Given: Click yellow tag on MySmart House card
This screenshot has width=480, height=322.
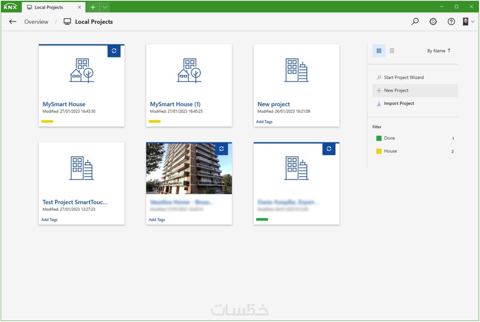Looking at the screenshot, I should click(x=47, y=122).
